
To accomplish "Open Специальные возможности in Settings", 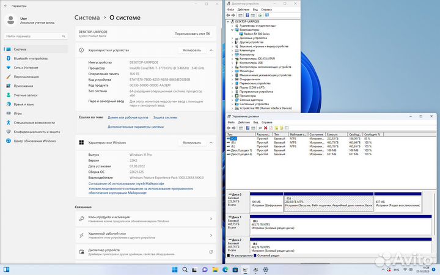I will (x=34, y=123).
